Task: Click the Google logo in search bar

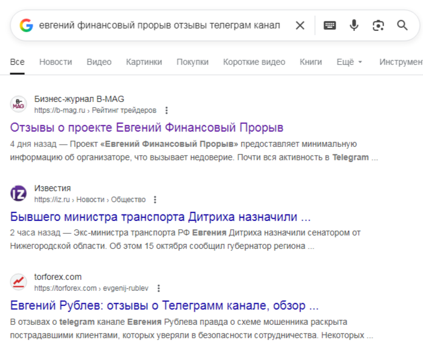Action: [25, 26]
